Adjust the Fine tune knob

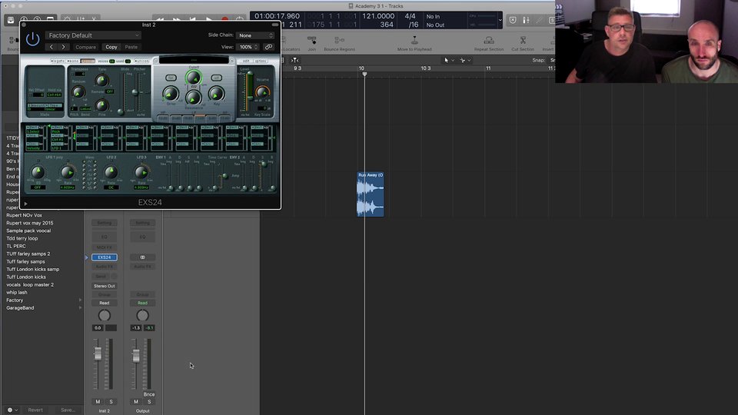click(x=101, y=105)
